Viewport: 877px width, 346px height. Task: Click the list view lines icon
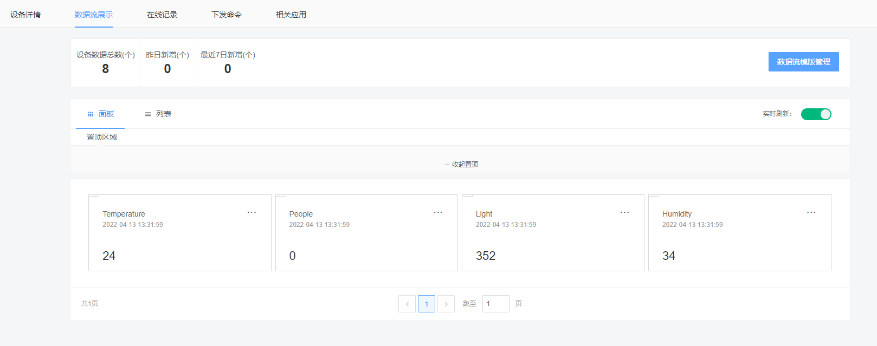point(148,114)
